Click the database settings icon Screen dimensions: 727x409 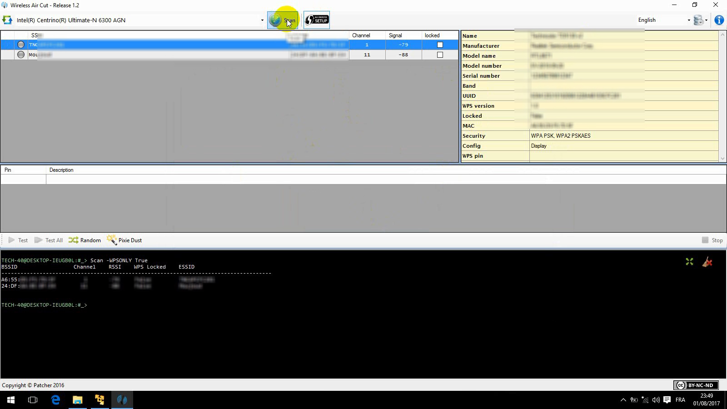coord(698,20)
